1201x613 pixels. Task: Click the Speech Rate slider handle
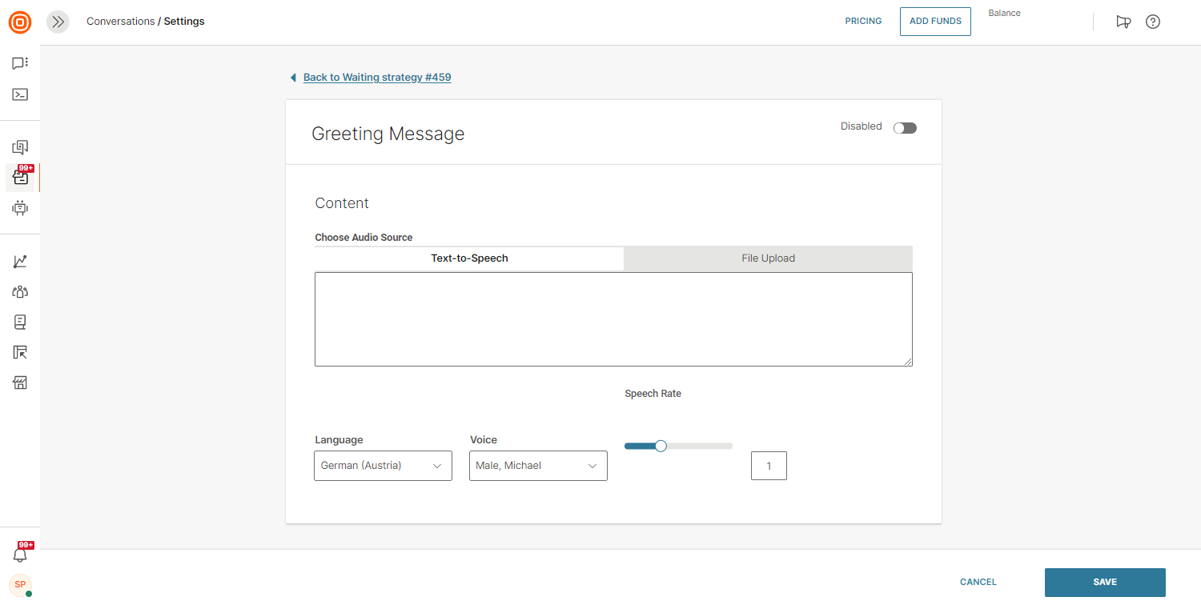(x=661, y=446)
